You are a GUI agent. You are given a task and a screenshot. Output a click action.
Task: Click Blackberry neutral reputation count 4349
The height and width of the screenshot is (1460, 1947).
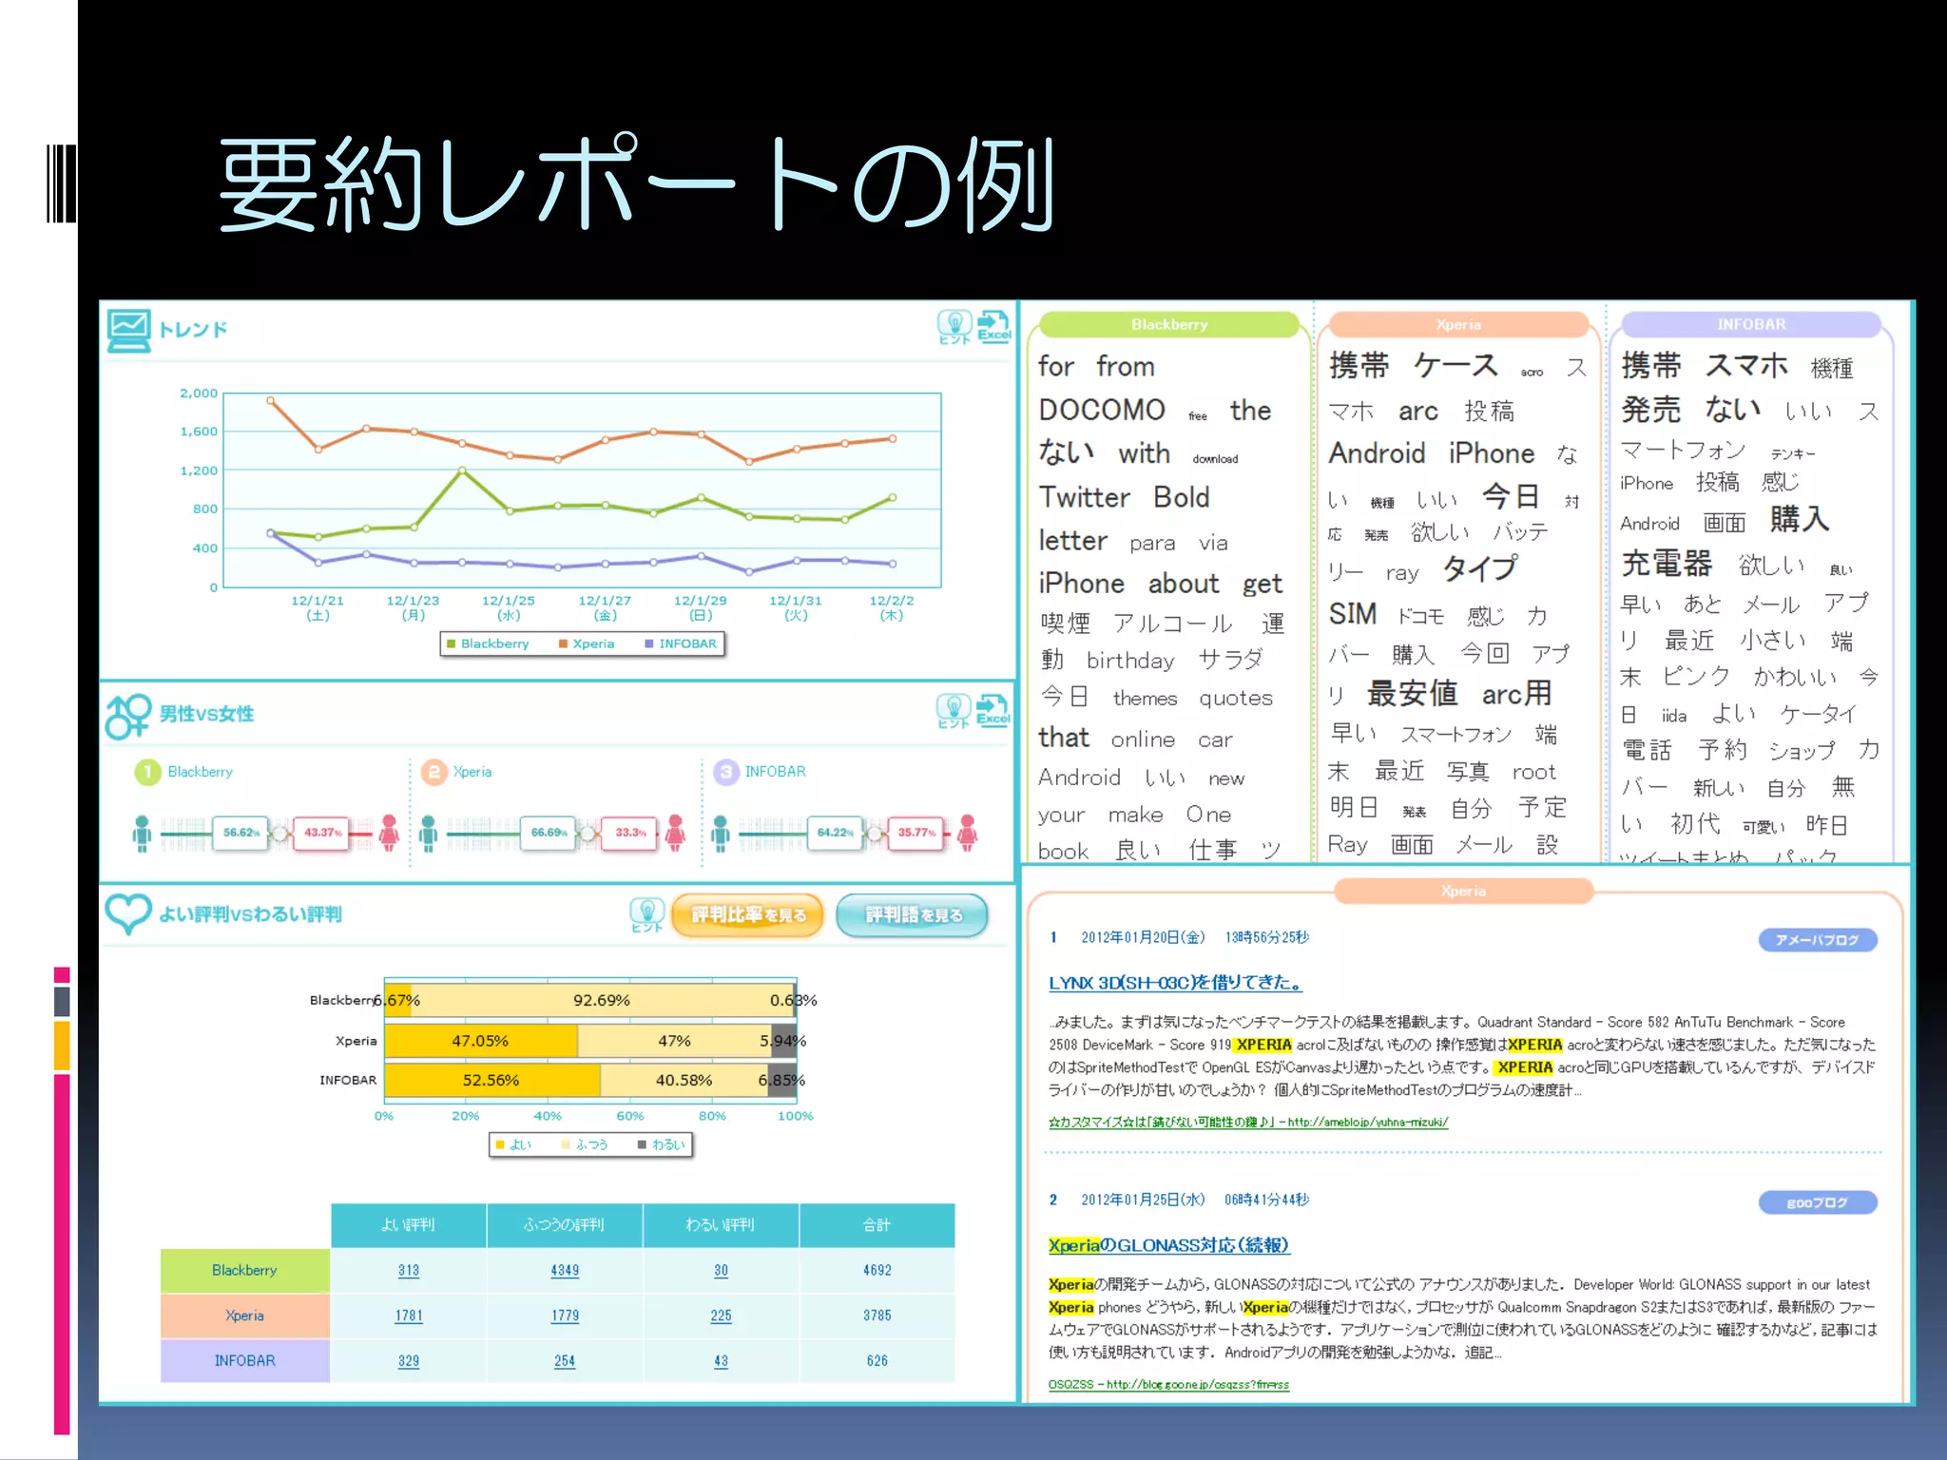565,1271
